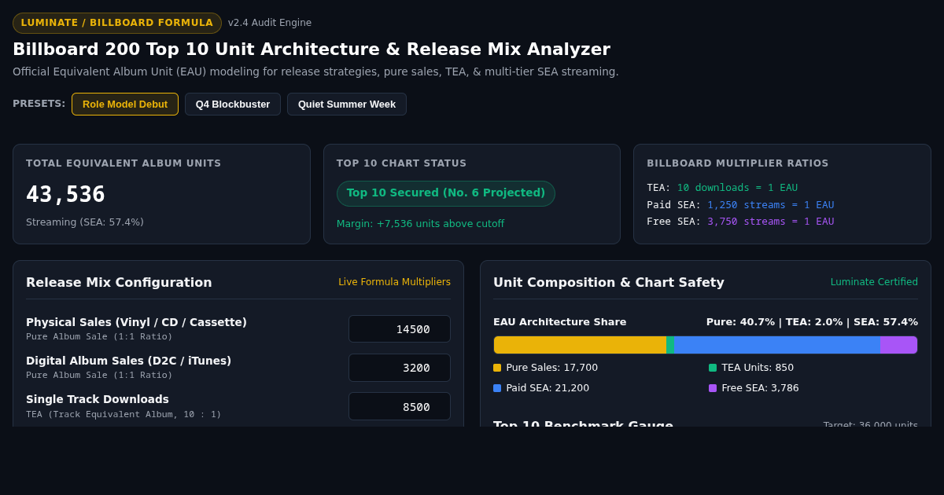The height and width of the screenshot is (495, 944).
Task: Click the 43,536 total units value
Action: pyautogui.click(x=65, y=195)
